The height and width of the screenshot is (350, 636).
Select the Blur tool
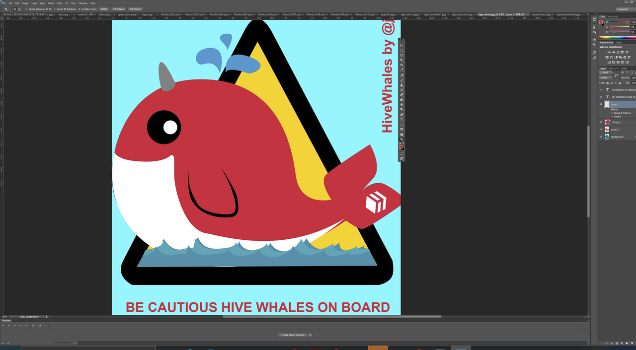tap(402, 105)
